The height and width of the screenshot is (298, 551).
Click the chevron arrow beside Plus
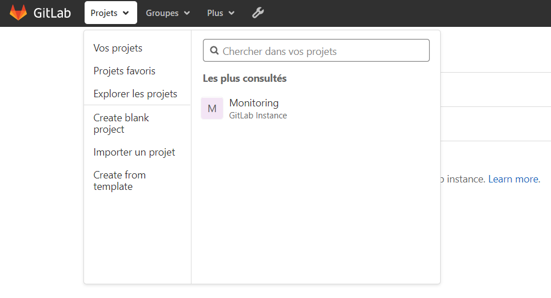(x=231, y=13)
